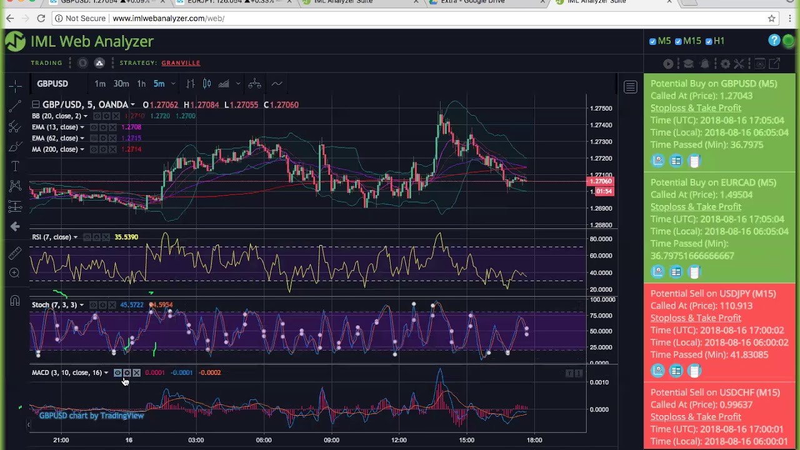Open Stoploss & Take Profit for GBPUSD
Image resolution: width=800 pixels, height=450 pixels.
696,107
